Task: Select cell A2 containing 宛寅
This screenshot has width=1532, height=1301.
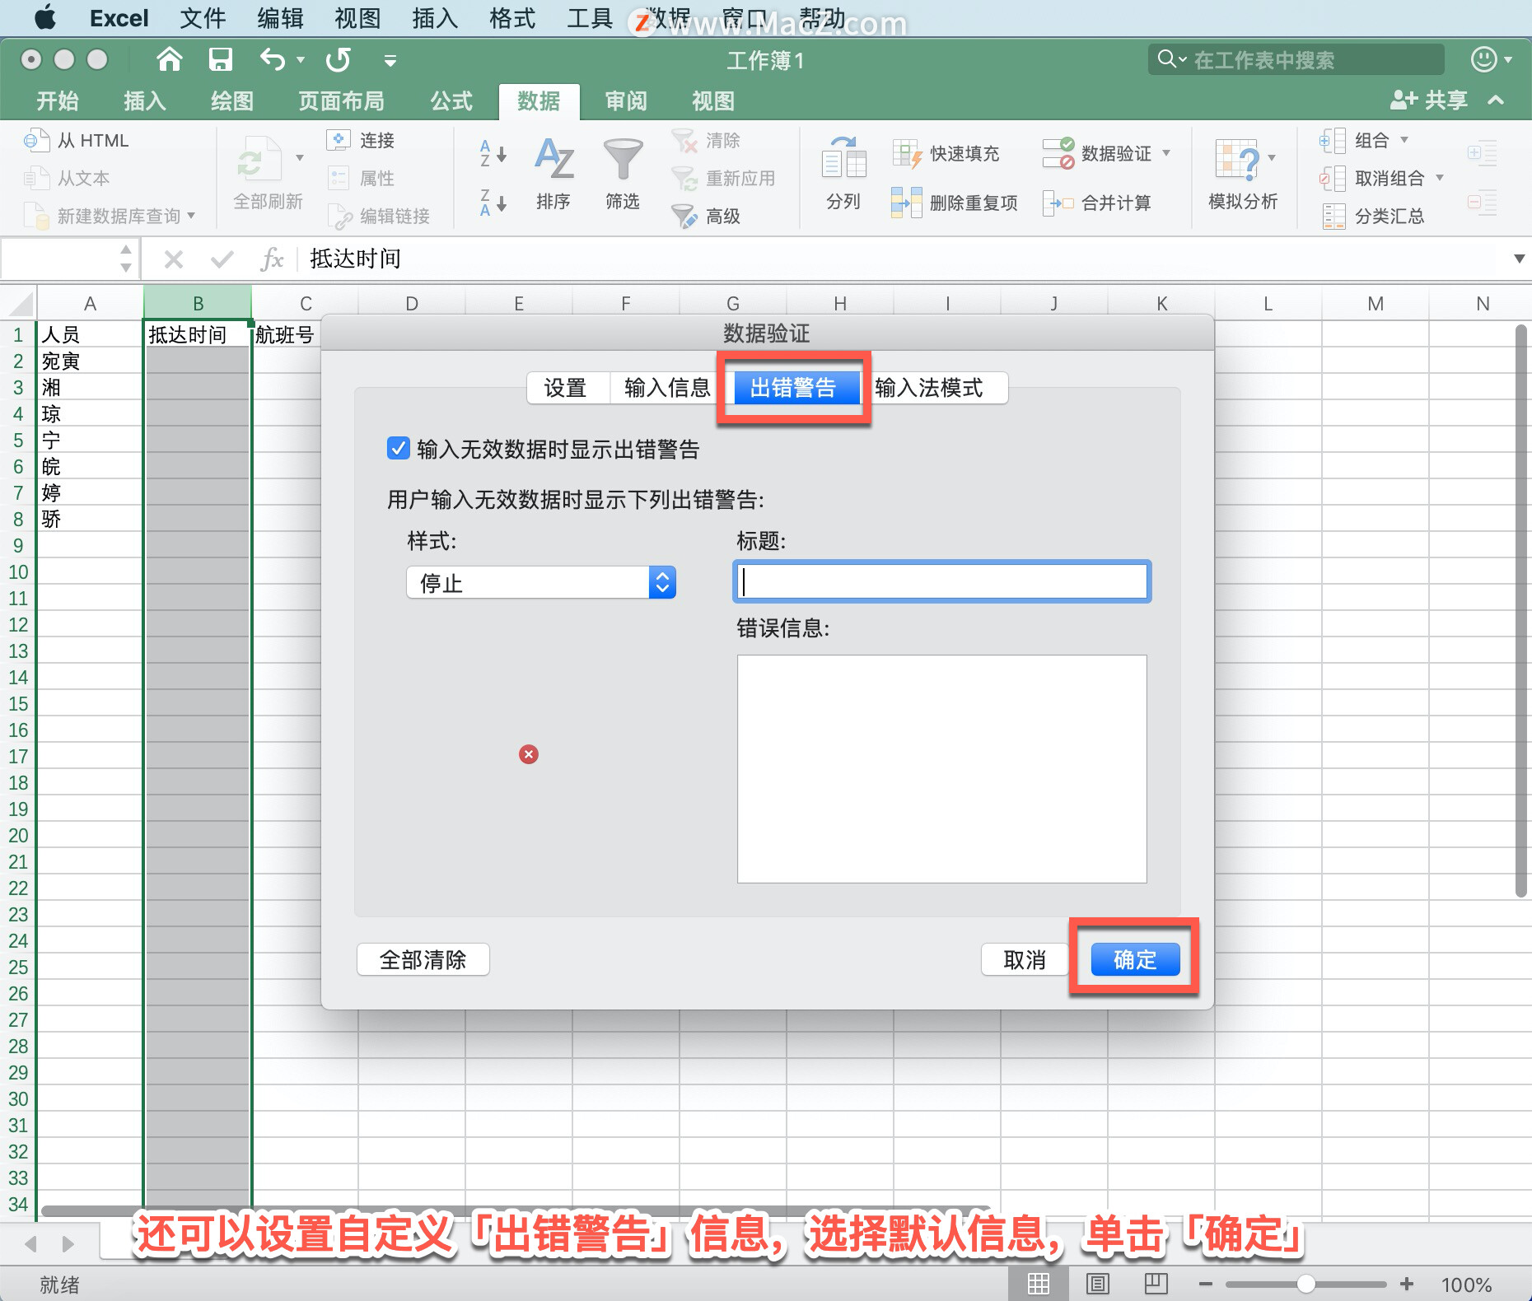Action: (x=90, y=361)
